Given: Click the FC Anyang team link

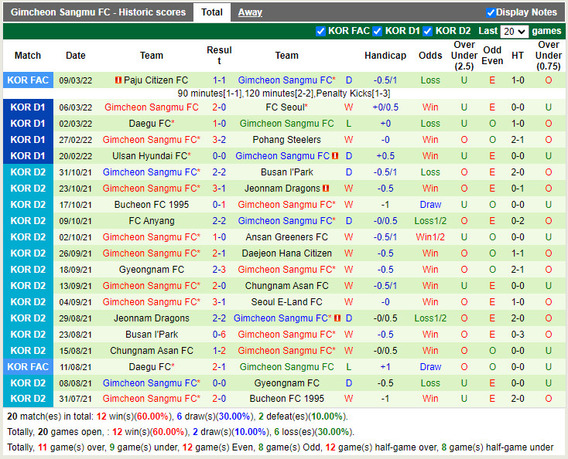Looking at the screenshot, I should (x=152, y=221).
